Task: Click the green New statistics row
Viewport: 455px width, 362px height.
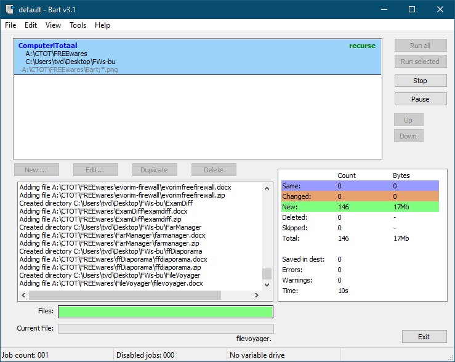Action: tap(360, 207)
